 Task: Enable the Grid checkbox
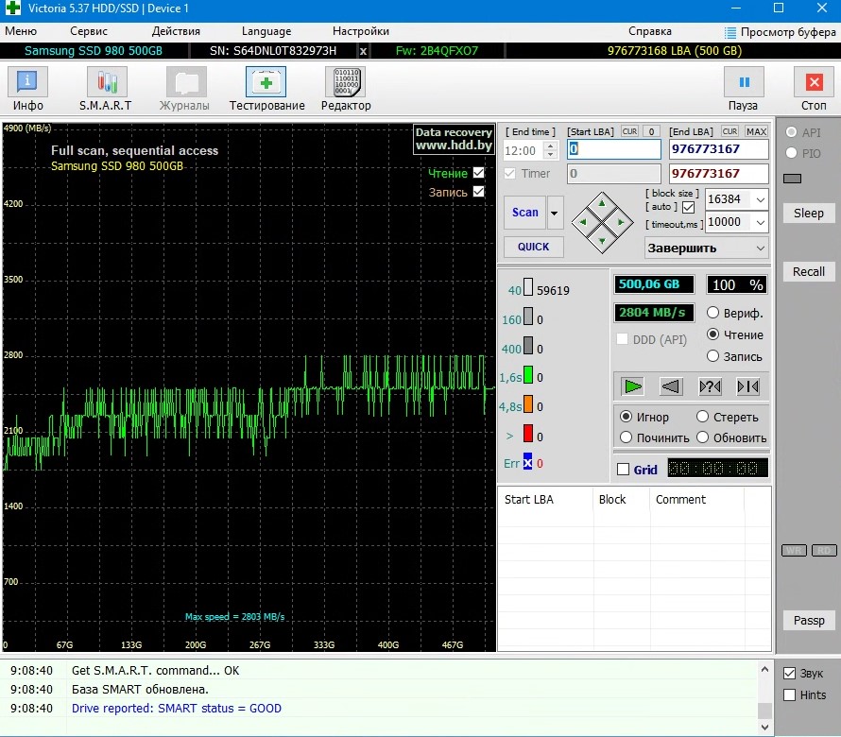[624, 470]
